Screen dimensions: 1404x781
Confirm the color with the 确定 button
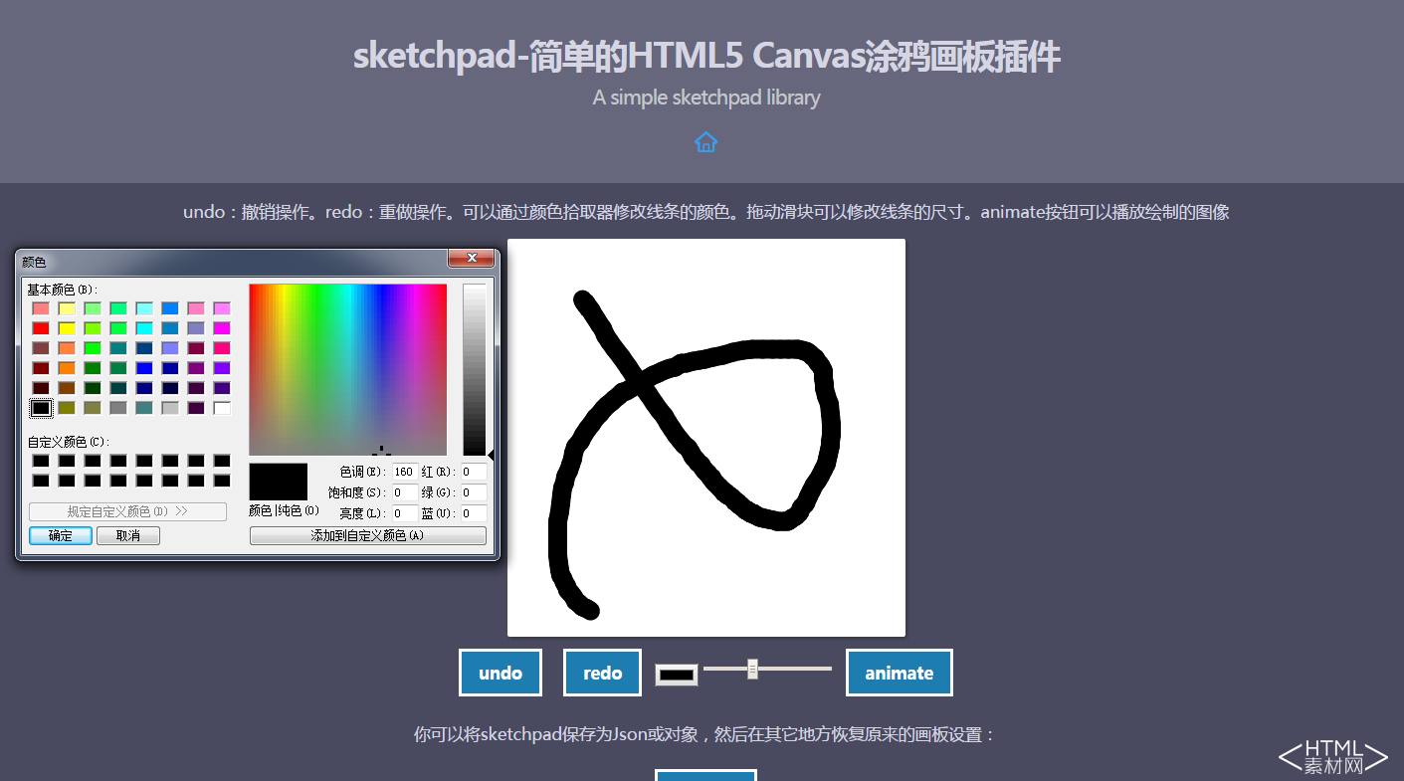coord(61,535)
